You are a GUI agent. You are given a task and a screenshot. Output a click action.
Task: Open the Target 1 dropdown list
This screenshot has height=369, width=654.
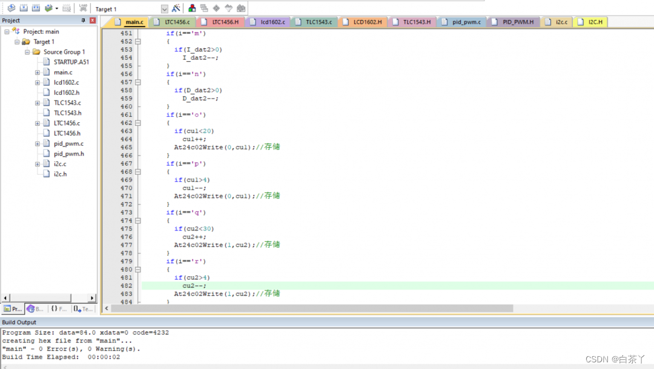point(165,9)
